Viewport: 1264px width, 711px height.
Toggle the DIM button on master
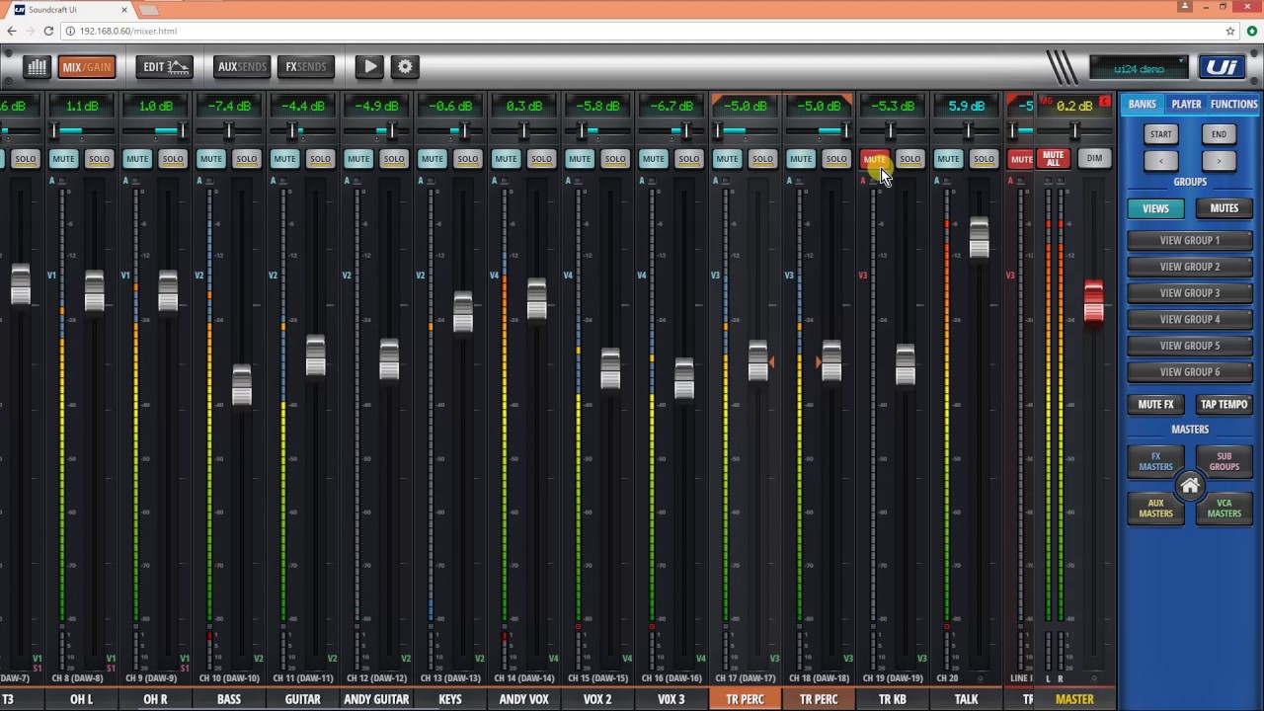[1094, 159]
